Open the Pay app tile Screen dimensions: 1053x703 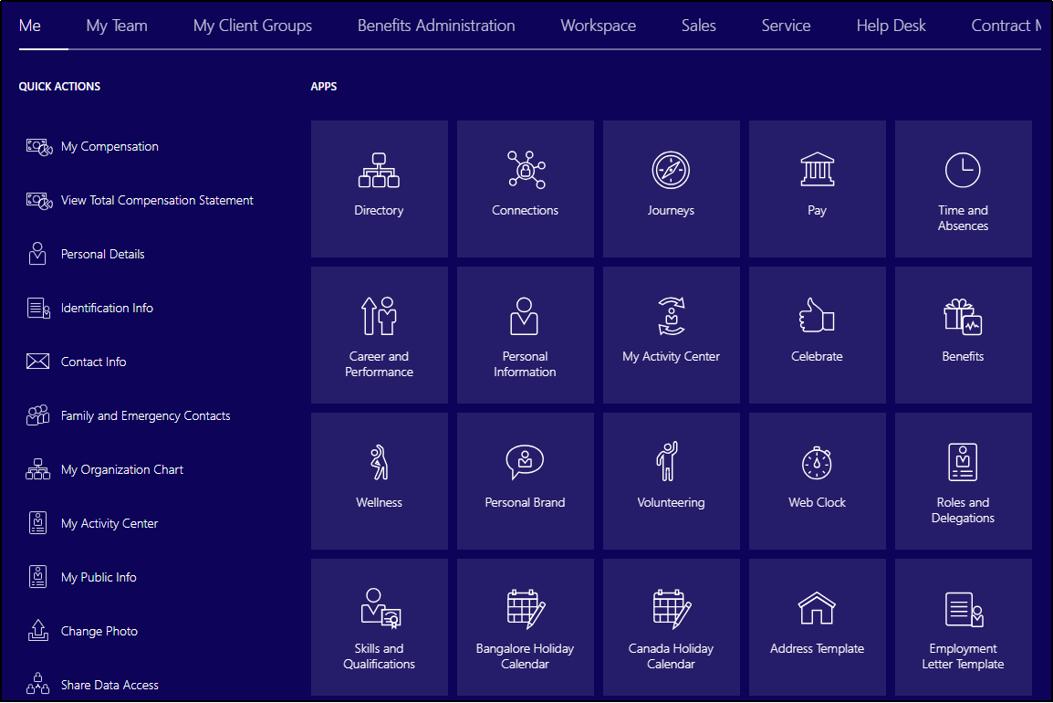point(817,188)
